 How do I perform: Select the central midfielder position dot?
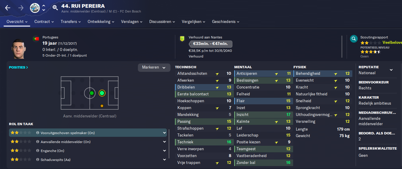[x=92, y=93]
